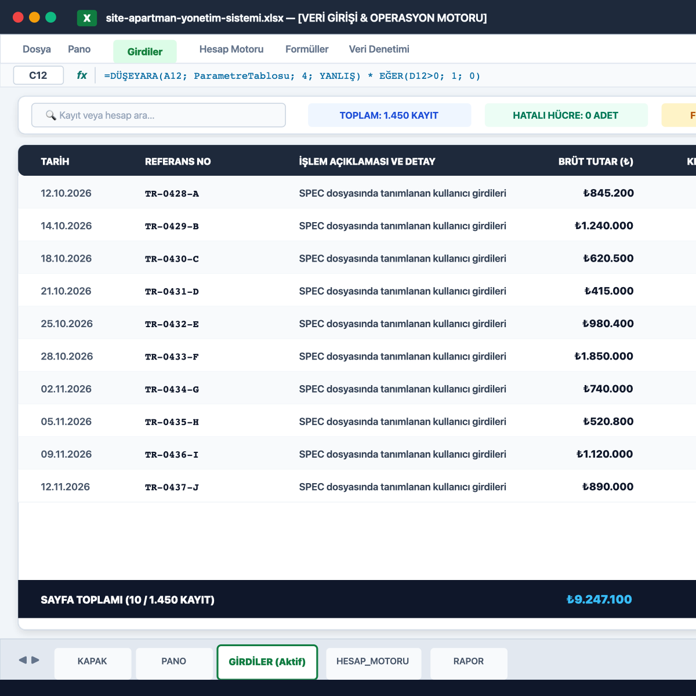Open the Pano ribbon tab

(x=79, y=49)
